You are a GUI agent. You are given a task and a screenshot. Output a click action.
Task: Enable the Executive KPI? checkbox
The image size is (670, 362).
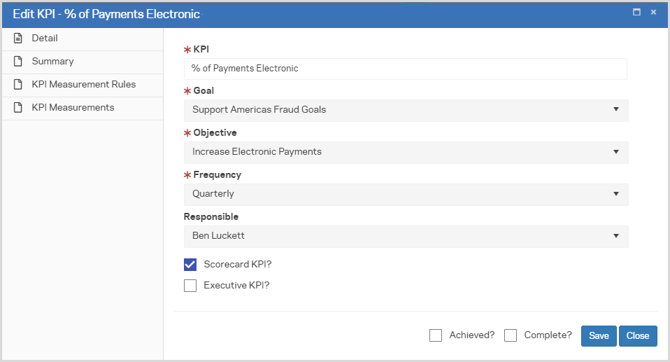click(190, 286)
